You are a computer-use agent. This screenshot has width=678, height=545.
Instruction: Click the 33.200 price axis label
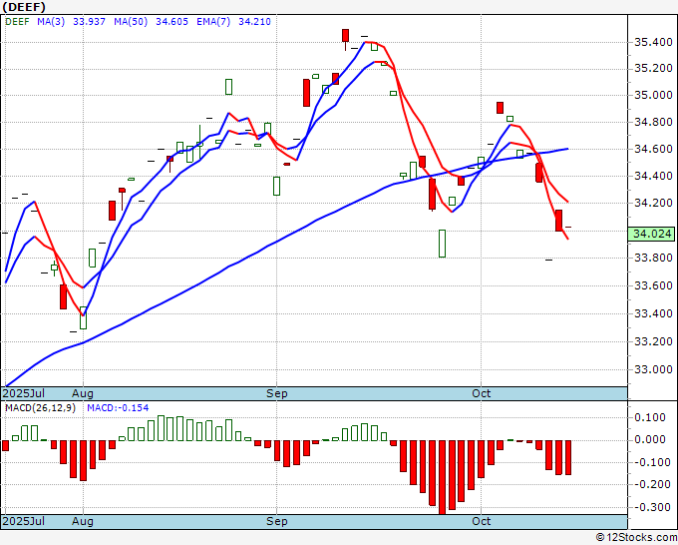(653, 341)
